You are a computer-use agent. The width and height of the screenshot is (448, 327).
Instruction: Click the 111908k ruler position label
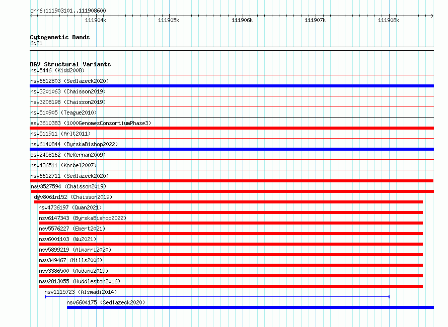389,20
